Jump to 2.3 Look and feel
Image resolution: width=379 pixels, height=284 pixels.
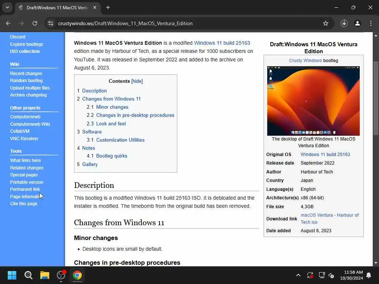click(111, 124)
